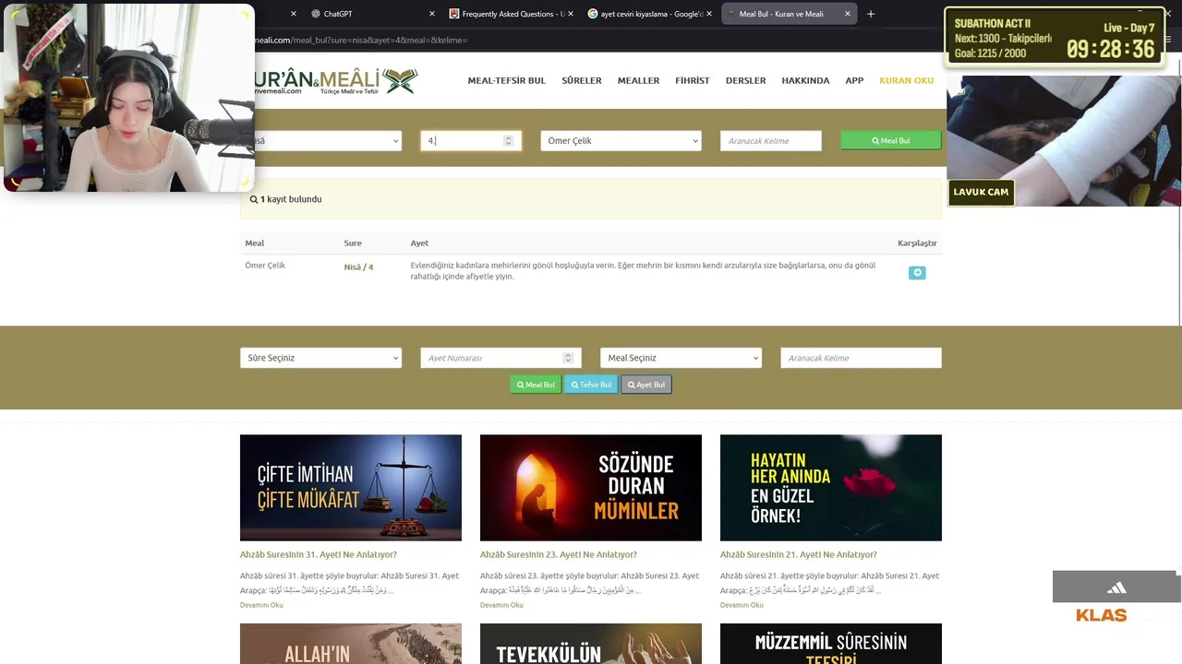Click the Ayet Numarası input field
Viewport: 1182px width, 664px height.
coord(501,358)
